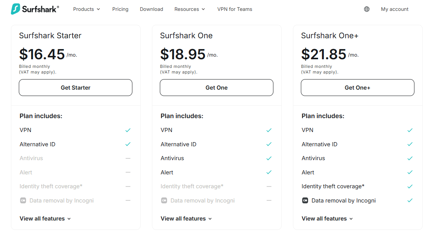The width and height of the screenshot is (437, 249).
Task: Expand View all features in Surfshark One card
Action: 186,219
